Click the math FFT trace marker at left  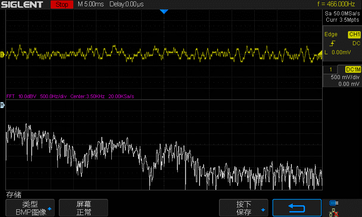pos(2,105)
